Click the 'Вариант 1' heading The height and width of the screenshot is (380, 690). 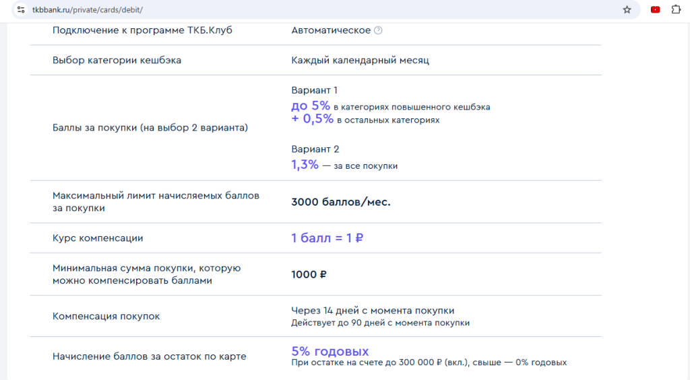coord(314,90)
